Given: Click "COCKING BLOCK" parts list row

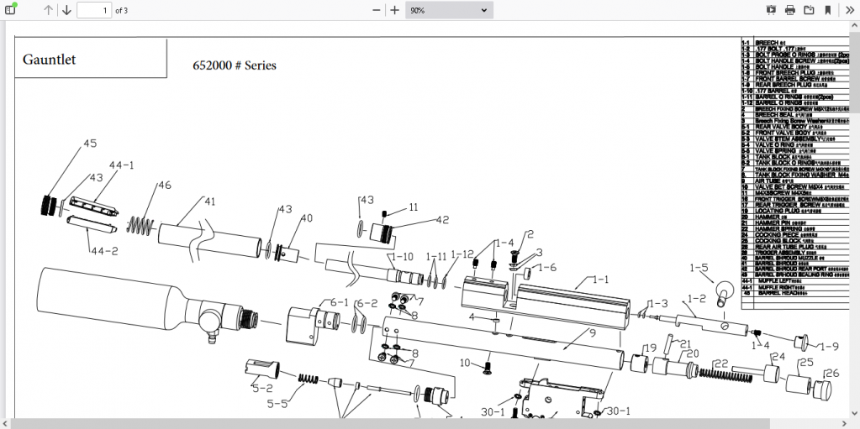Looking at the screenshot, I should click(795, 240).
